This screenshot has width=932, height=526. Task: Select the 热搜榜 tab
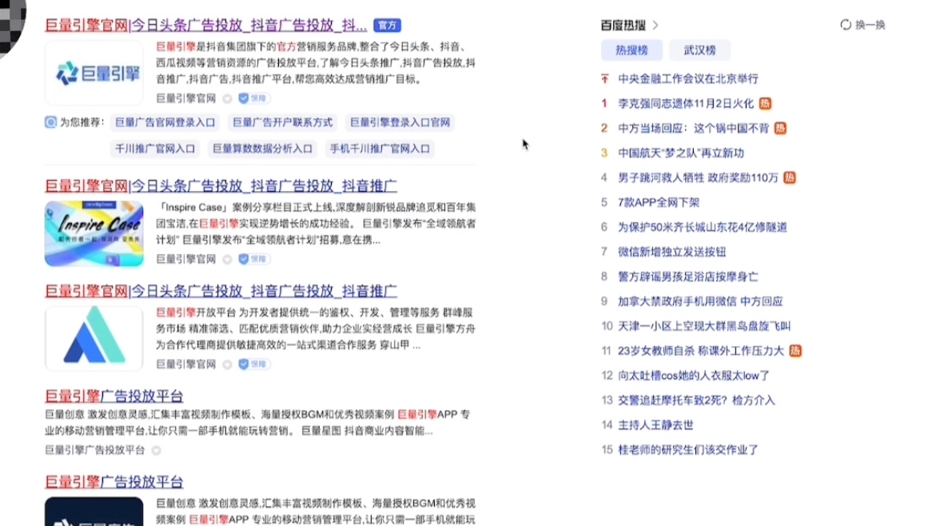tap(632, 49)
